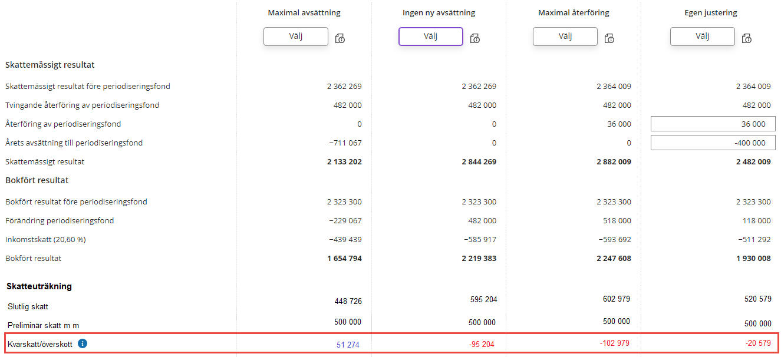Image resolution: width=781 pixels, height=357 pixels.
Task: Open document info icon for Maximal återföring
Action: coord(609,38)
